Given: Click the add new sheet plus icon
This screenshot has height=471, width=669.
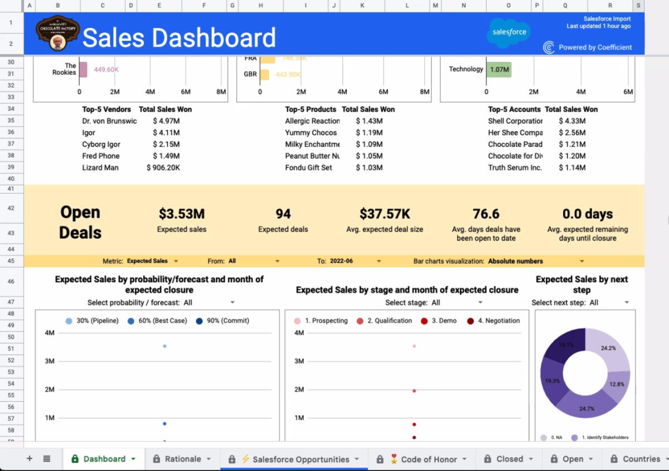Looking at the screenshot, I should 30,459.
